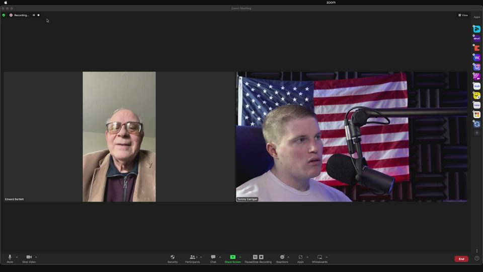Click the green encryption shield icon
The height and width of the screenshot is (272, 483).
click(4, 15)
